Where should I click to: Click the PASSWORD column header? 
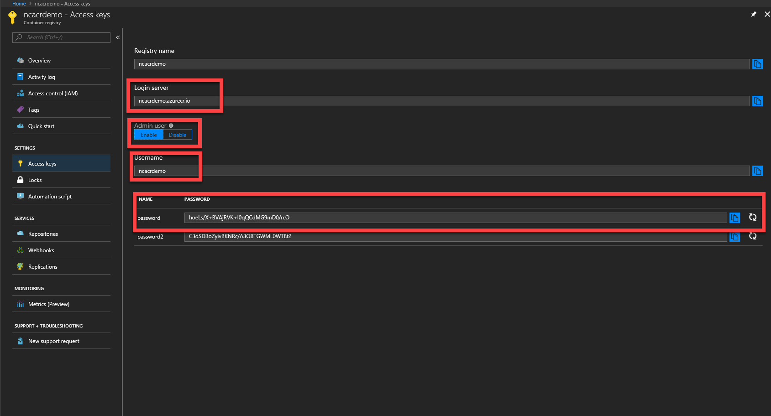pyautogui.click(x=197, y=199)
